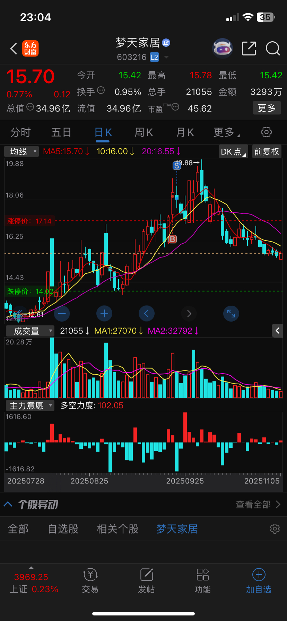Switch to 分时 chart tab
287x621 pixels.
(20, 132)
